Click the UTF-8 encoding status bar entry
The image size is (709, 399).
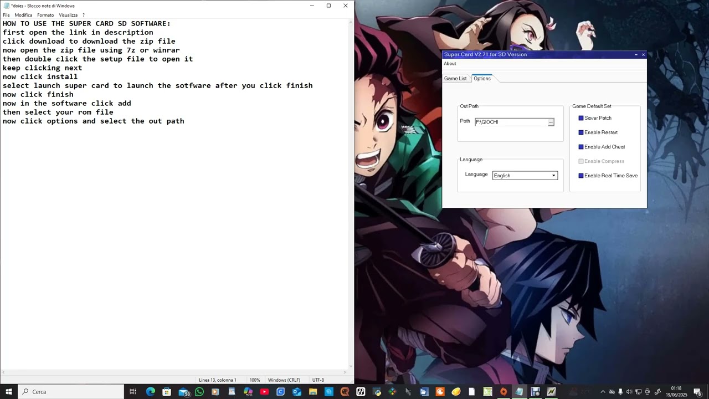tap(318, 380)
